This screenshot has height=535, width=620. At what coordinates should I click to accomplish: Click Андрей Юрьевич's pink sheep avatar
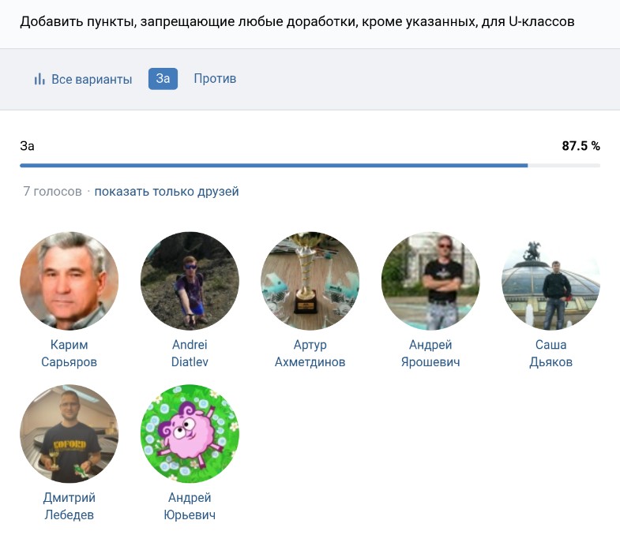[190, 433]
